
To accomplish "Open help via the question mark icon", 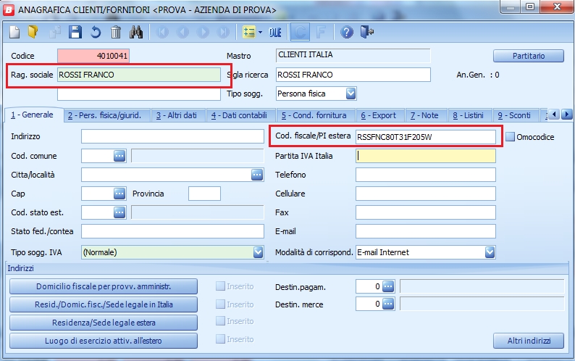I will click(347, 33).
